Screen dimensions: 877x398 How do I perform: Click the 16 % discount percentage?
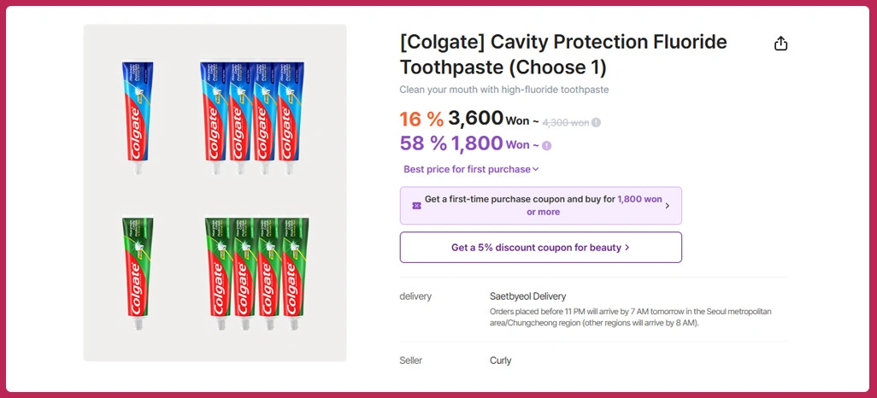(421, 120)
